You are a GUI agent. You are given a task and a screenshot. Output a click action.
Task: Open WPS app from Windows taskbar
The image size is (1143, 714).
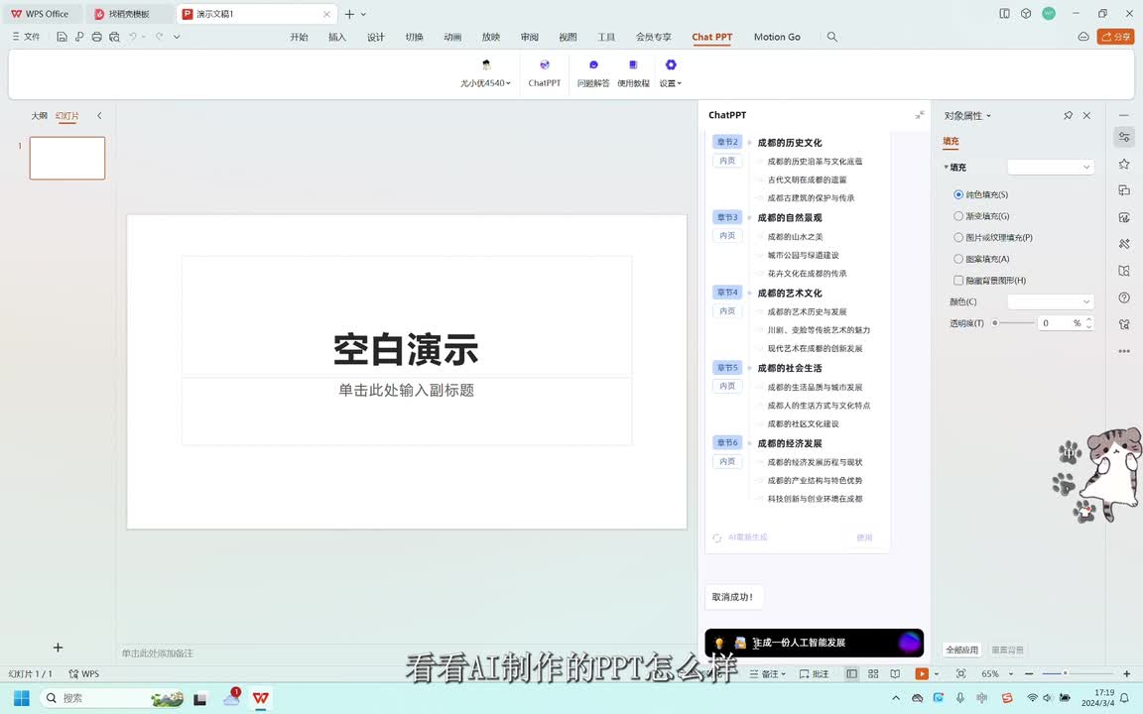coord(260,698)
